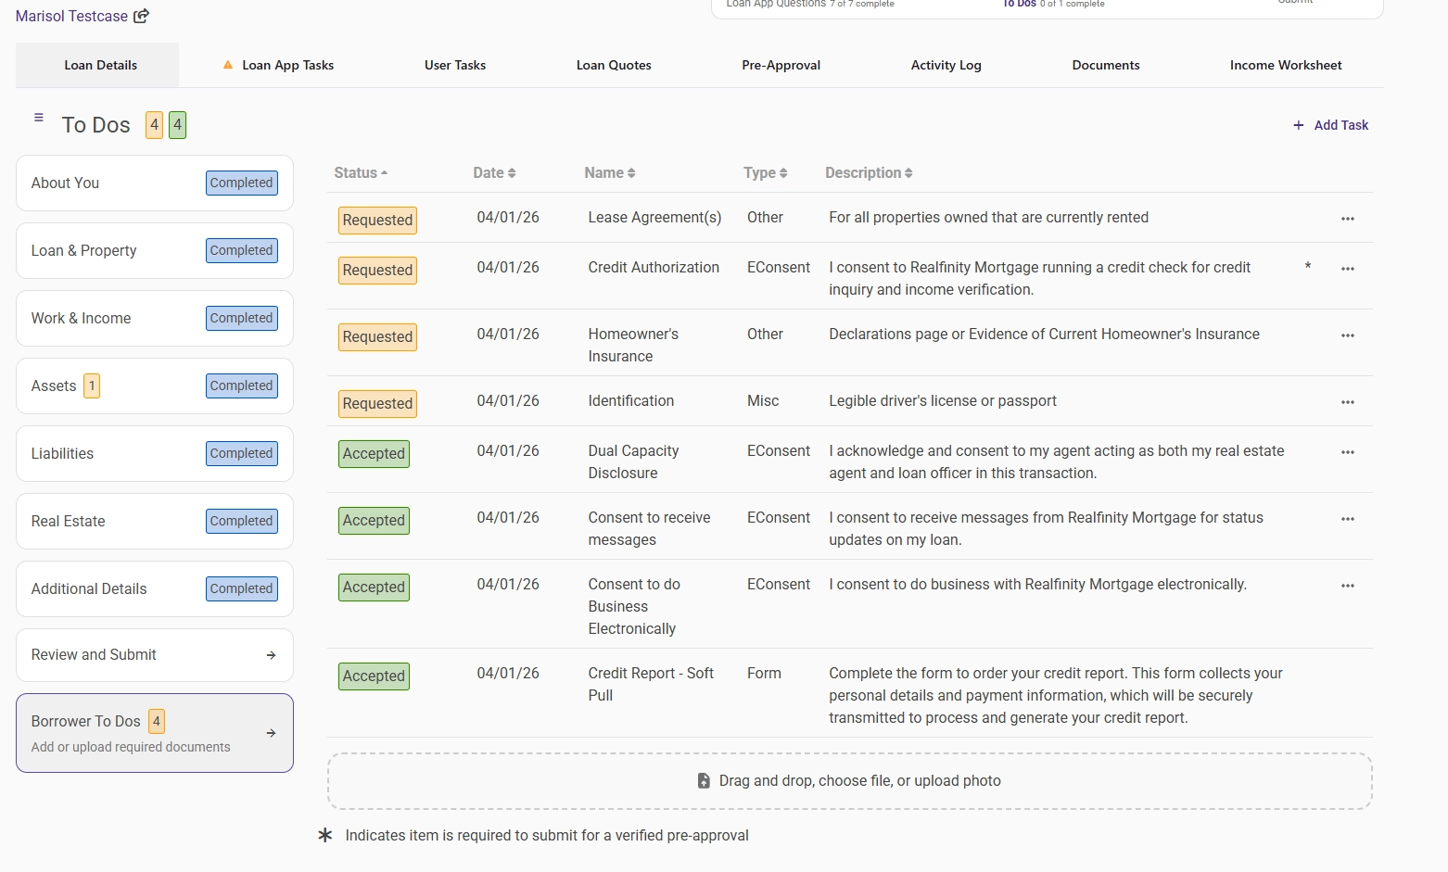Open more options for Homeowner's Insurance row
The height and width of the screenshot is (872, 1448).
pos(1348,335)
